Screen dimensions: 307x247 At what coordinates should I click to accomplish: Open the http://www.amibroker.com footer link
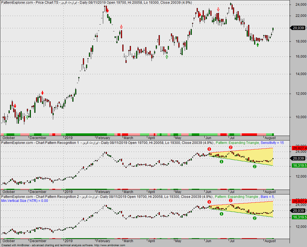[110, 245]
